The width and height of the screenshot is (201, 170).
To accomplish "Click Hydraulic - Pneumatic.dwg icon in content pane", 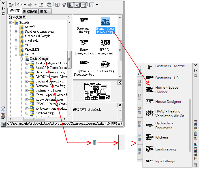I will [84, 63].
